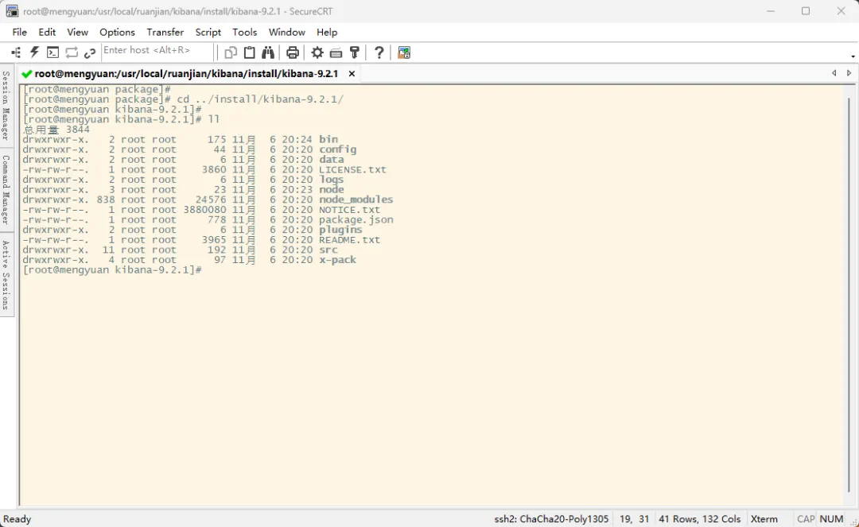Click the bin directory name
The height and width of the screenshot is (527, 859).
pyautogui.click(x=328, y=140)
